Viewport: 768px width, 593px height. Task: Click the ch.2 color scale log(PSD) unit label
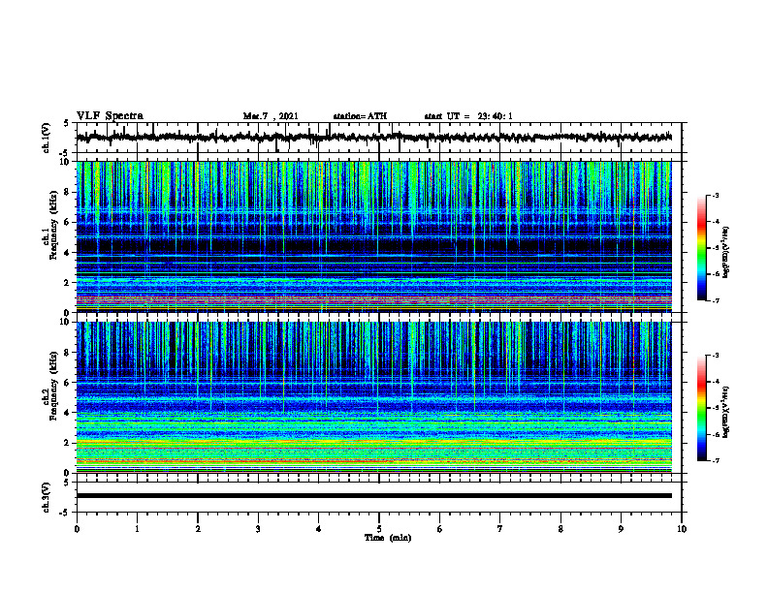pos(727,413)
